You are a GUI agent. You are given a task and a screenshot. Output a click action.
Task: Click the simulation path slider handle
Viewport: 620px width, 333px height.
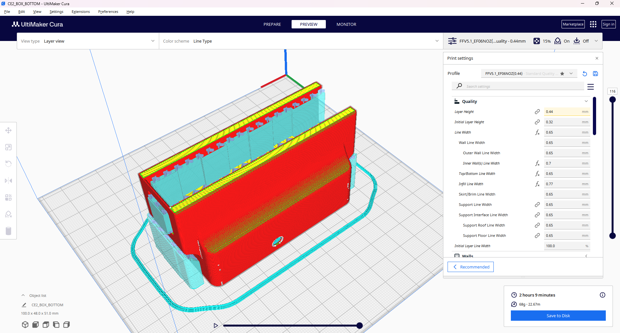pos(359,326)
